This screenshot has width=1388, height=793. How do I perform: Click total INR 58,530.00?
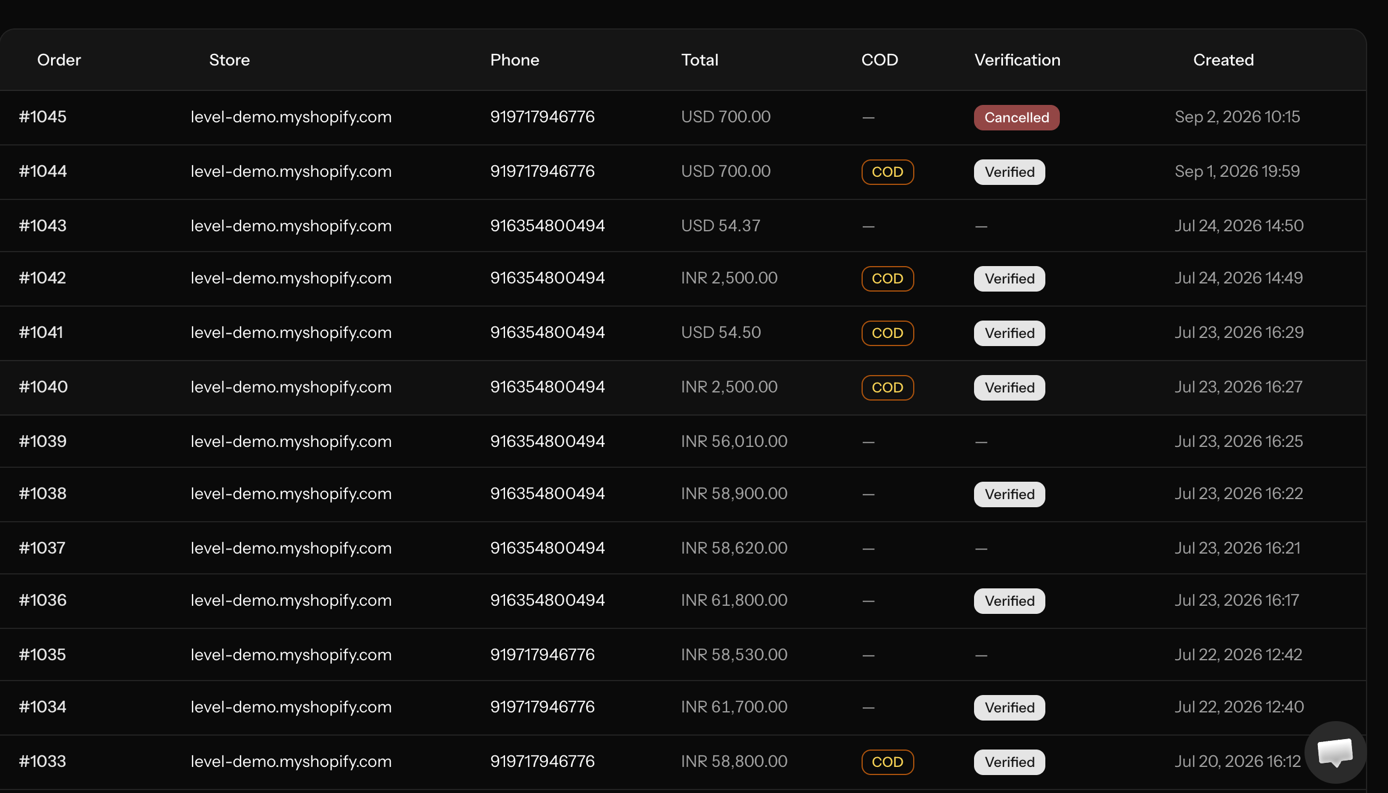pyautogui.click(x=734, y=654)
